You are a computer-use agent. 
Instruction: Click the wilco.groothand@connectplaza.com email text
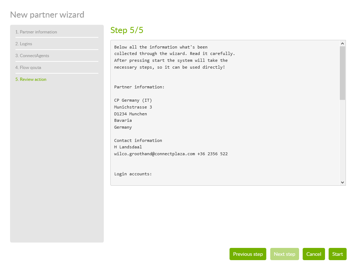(155, 154)
